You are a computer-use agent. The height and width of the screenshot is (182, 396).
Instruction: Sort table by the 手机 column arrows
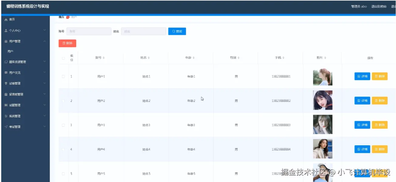283,58
